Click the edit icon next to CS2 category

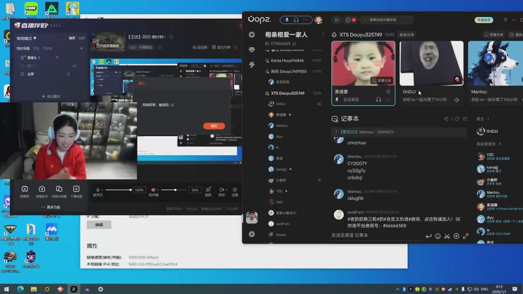pos(160,47)
